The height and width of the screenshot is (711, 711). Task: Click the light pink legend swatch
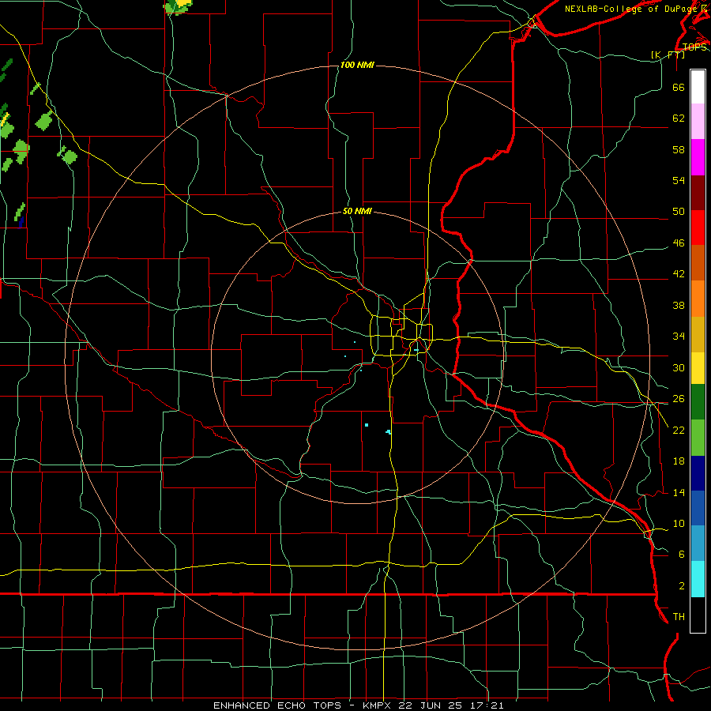click(x=698, y=122)
